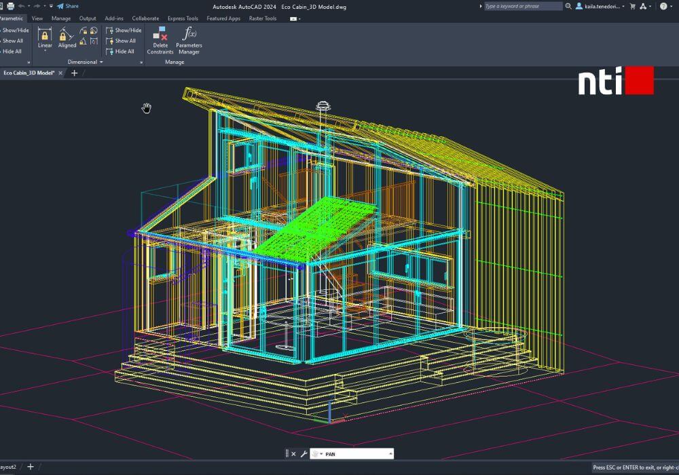679x475 pixels.
Task: Click the search magnifier icon
Action: 568,6
